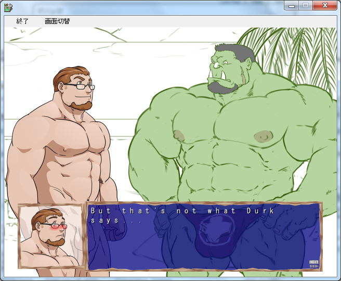Click the blushing character portrait thumbnail

51,236
